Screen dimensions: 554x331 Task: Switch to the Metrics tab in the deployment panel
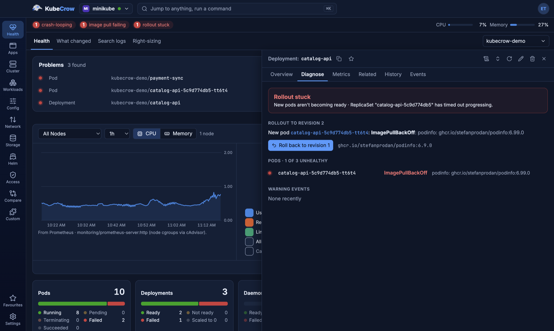click(x=341, y=74)
